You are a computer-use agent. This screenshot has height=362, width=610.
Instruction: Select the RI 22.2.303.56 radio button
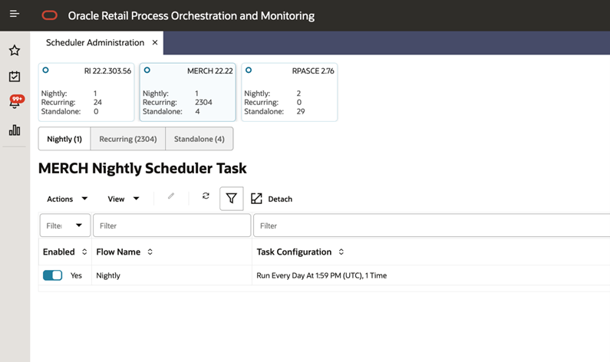[x=45, y=71]
